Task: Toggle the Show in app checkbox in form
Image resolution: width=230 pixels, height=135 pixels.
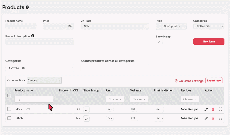Action: [159, 42]
